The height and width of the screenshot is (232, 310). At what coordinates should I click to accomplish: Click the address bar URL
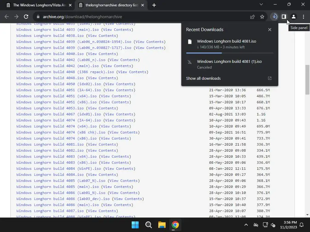[x=82, y=17]
